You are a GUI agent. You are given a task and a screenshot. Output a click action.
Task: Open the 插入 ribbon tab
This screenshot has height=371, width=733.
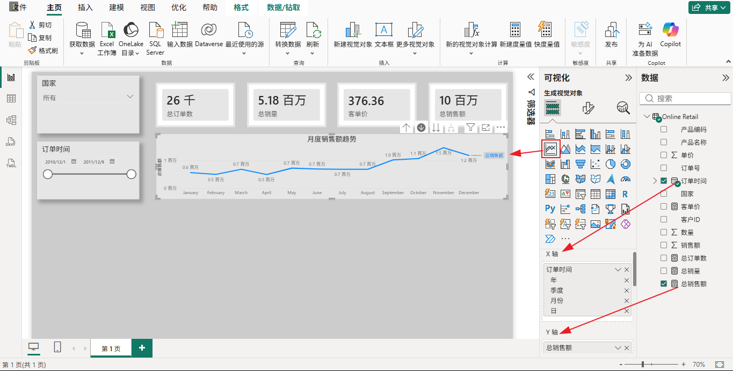click(x=85, y=8)
